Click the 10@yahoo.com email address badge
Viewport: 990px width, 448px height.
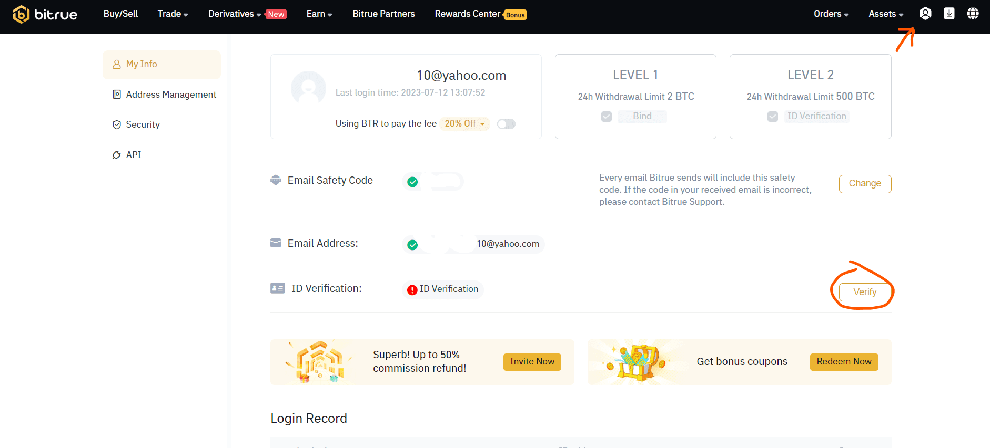pos(473,244)
